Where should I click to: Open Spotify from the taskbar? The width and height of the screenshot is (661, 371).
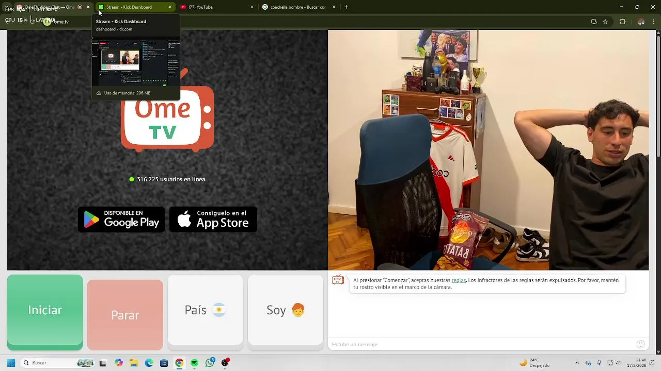pyautogui.click(x=194, y=363)
